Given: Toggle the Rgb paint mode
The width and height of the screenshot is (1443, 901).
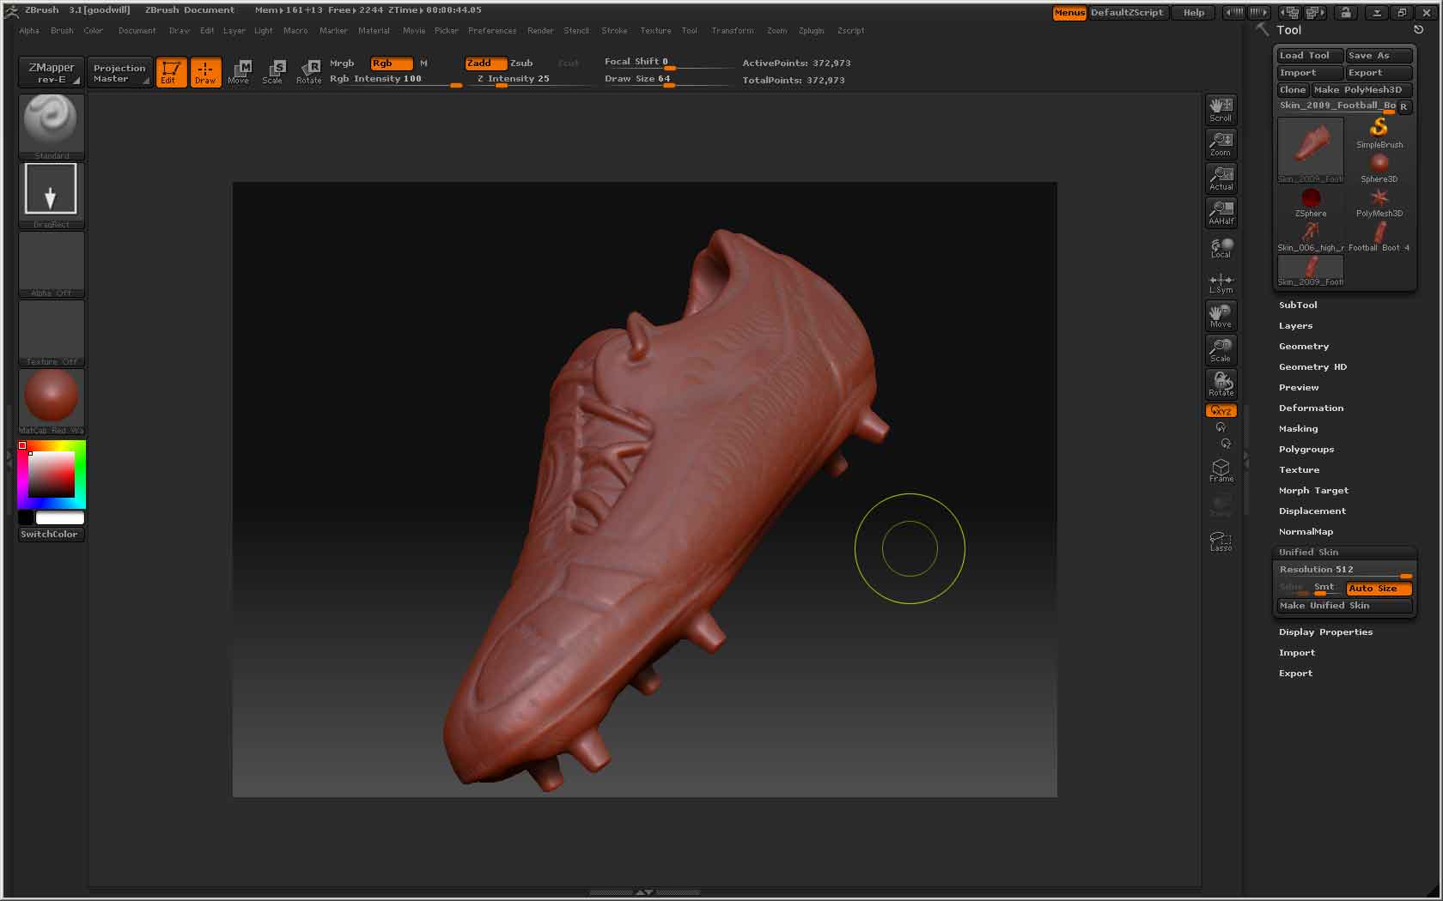Looking at the screenshot, I should [391, 63].
